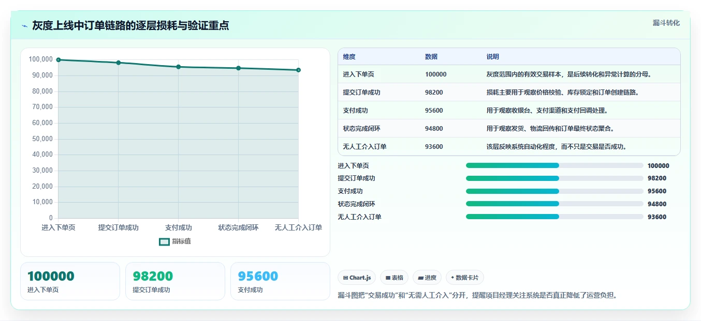Click the 进入下单页 progress bar
This screenshot has height=321, width=701.
pos(554,165)
